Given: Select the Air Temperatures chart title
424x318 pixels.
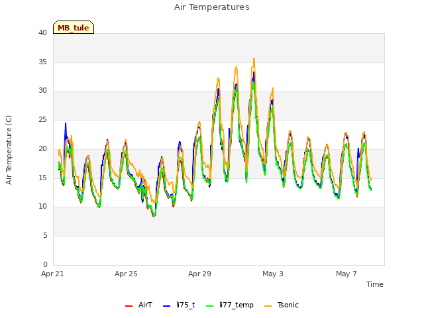Looking at the screenshot, I should pyautogui.click(x=212, y=7).
